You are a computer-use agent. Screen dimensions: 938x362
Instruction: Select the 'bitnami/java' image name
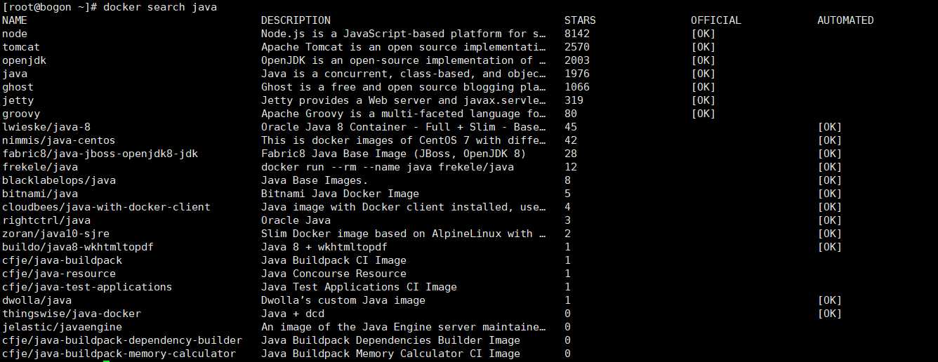(x=40, y=194)
